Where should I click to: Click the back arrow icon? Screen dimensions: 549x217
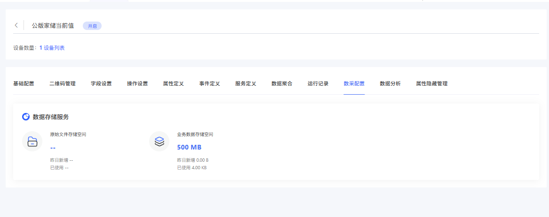click(x=16, y=26)
